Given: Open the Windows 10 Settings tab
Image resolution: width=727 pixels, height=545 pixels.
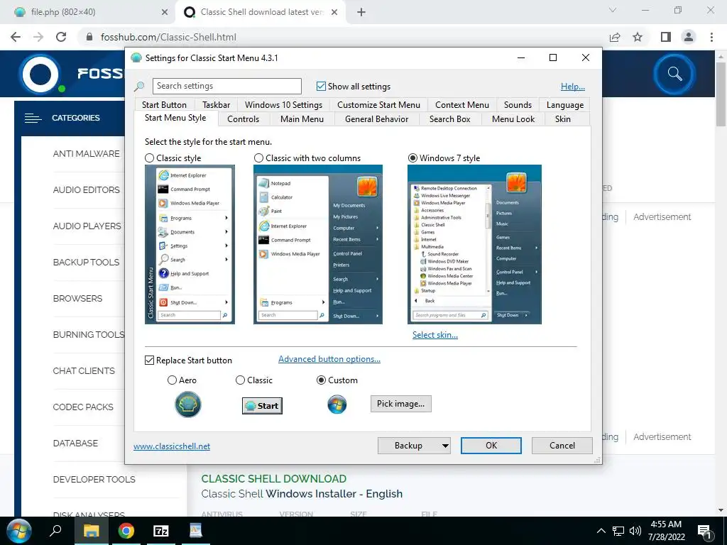Looking at the screenshot, I should [x=283, y=105].
